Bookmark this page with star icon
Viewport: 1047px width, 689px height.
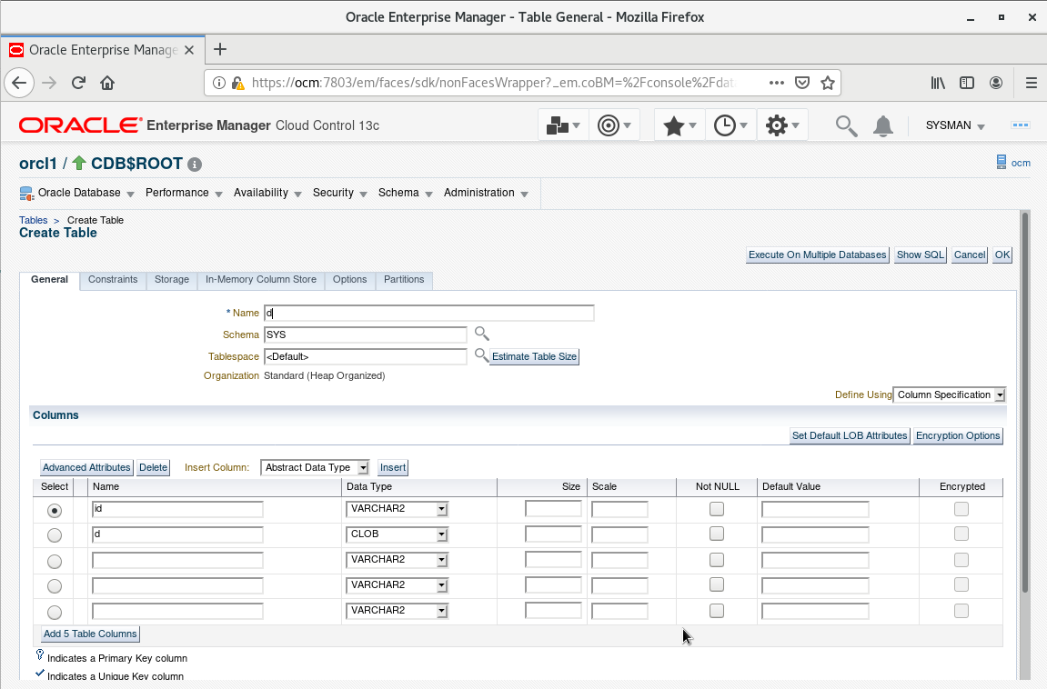[828, 83]
